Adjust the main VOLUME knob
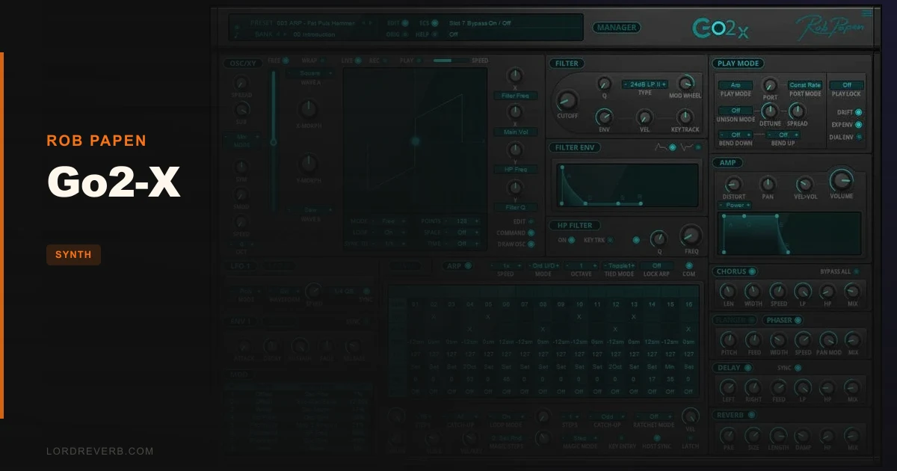 click(x=842, y=180)
